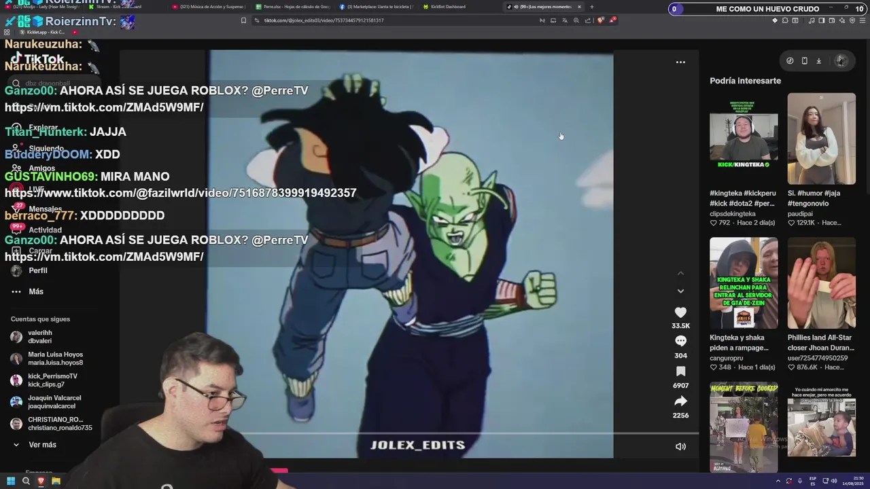Open the profile avatar at top right
870x489 pixels.
[x=841, y=60]
